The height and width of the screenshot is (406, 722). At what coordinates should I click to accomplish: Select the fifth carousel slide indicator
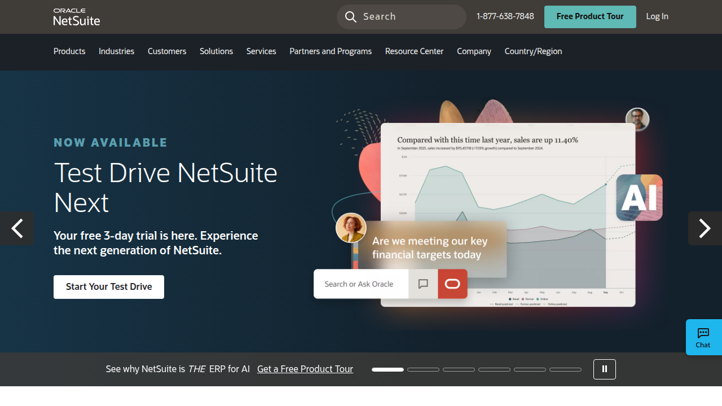coord(530,369)
